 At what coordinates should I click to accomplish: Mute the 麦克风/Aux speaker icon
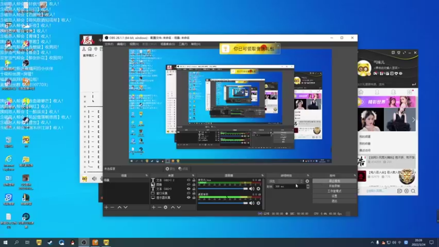pos(252,189)
